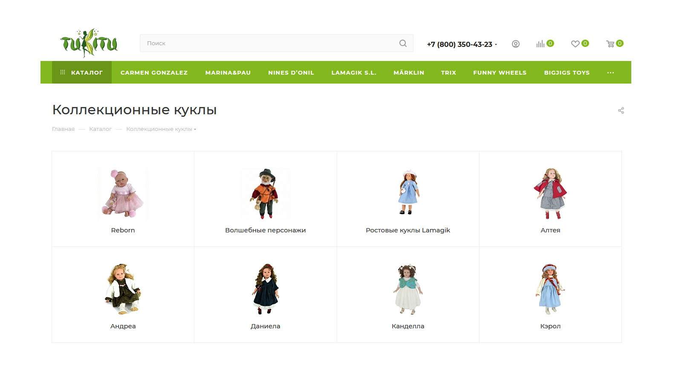Open Bigjigs Toys menu item
The width and height of the screenshot is (682, 365).
pyautogui.click(x=567, y=72)
